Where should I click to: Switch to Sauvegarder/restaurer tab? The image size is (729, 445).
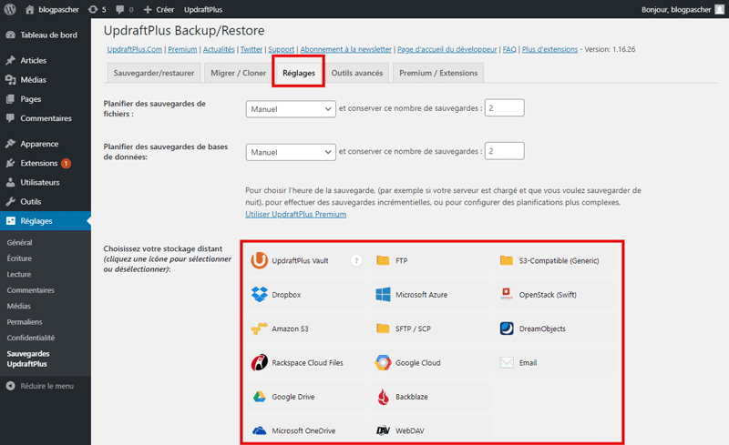[154, 73]
